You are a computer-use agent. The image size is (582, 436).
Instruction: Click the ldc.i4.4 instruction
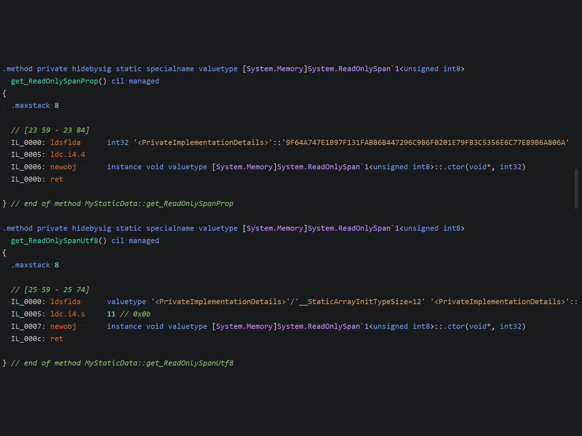point(68,154)
